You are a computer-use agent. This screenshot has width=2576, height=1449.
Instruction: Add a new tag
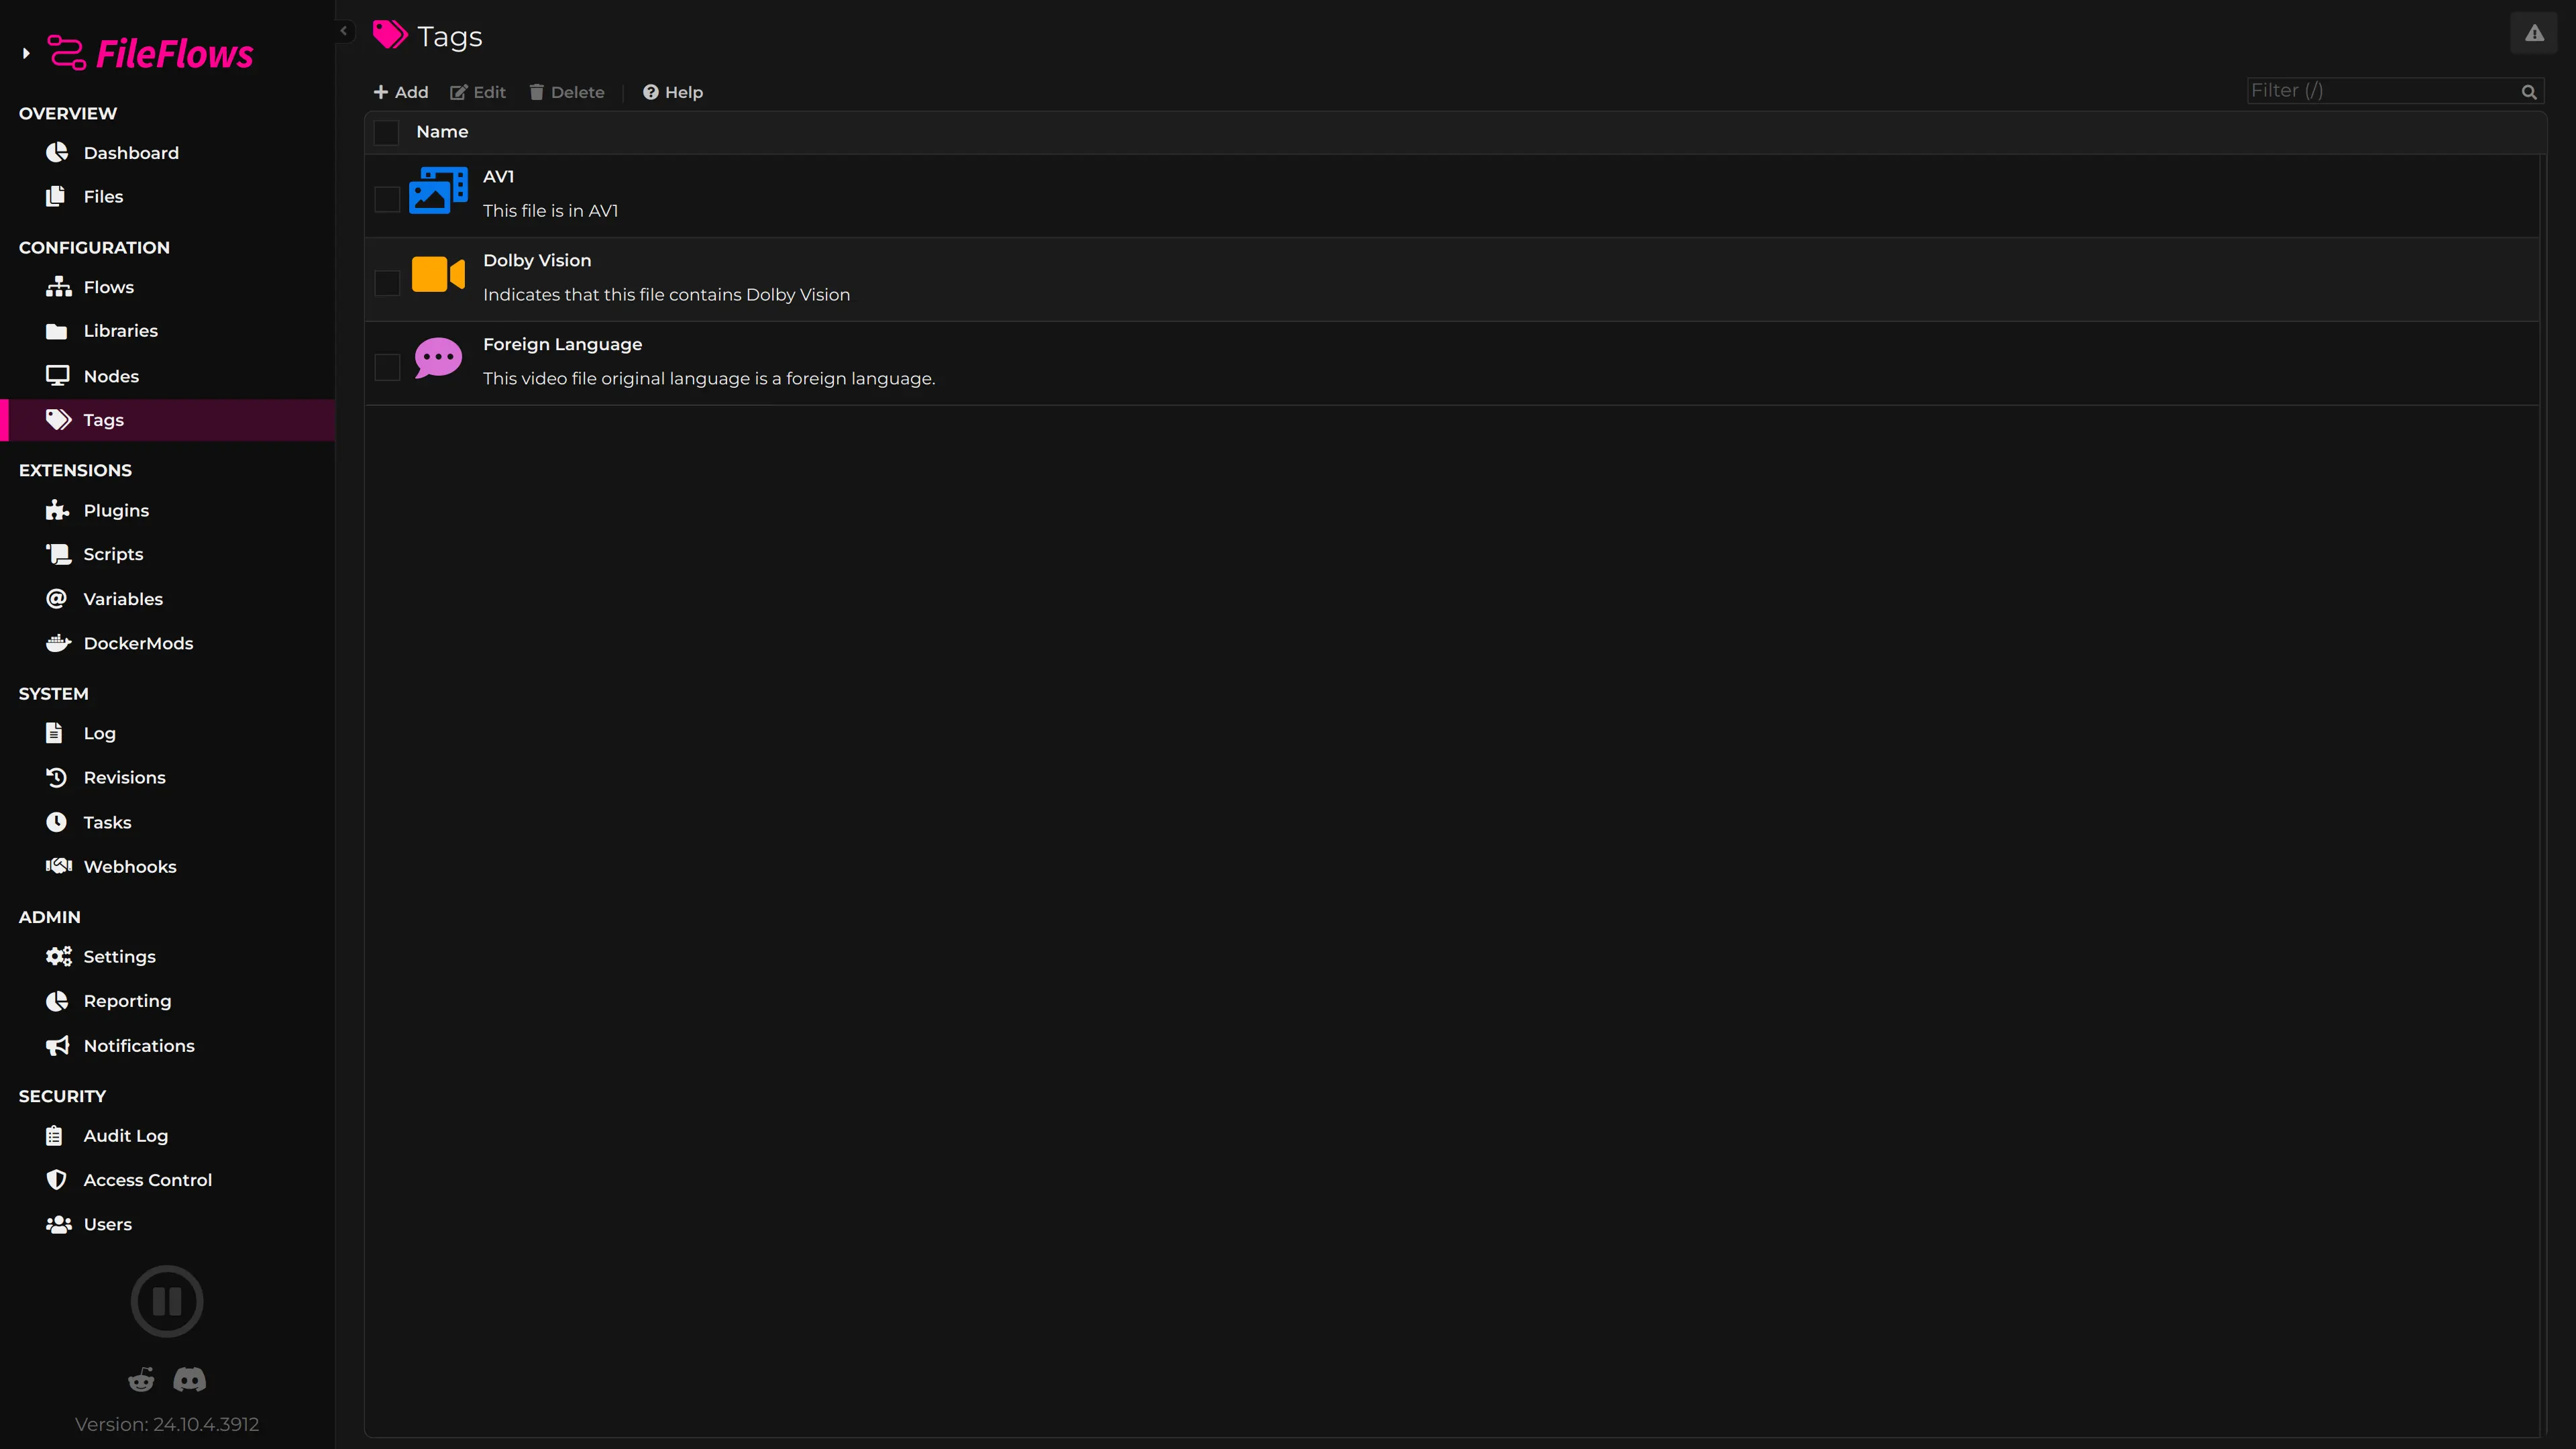pyautogui.click(x=400, y=92)
